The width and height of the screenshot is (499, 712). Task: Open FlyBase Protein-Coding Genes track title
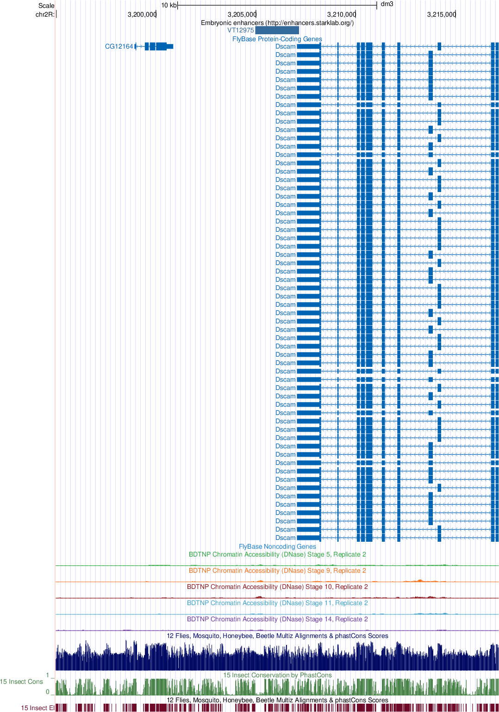pos(277,39)
